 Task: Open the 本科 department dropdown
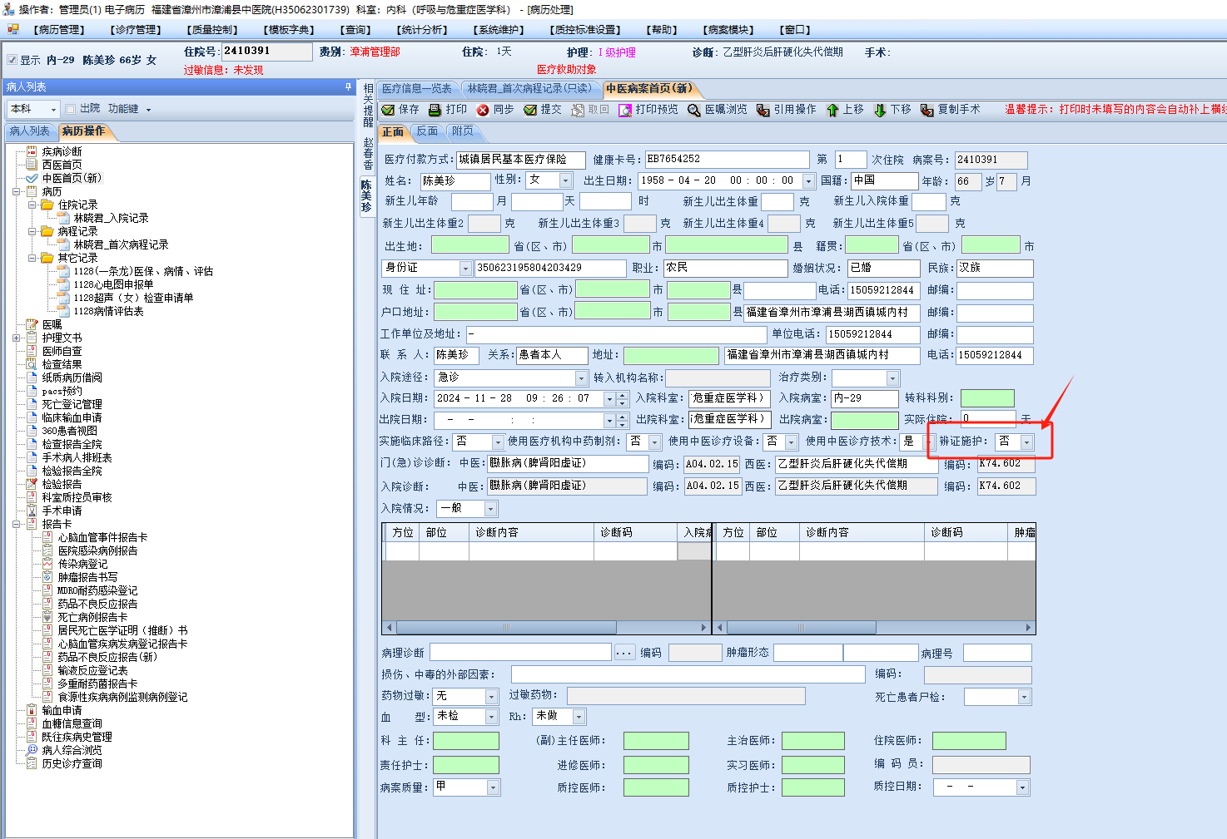(54, 109)
